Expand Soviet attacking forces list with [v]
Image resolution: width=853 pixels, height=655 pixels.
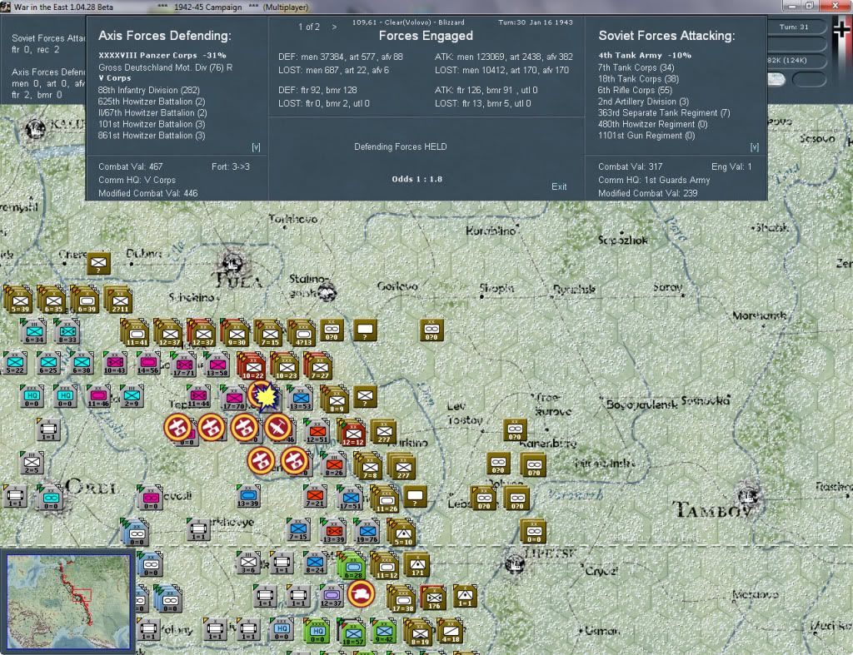(754, 147)
